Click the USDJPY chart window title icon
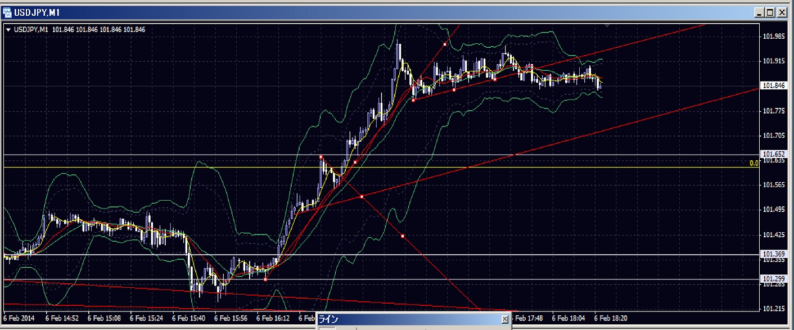 coord(7,12)
